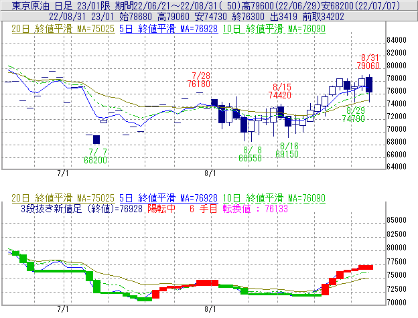The width and height of the screenshot is (418, 318).
Task: Click the 10日 終値平滑 MA=76090 link in upper chart
Action: (274, 29)
